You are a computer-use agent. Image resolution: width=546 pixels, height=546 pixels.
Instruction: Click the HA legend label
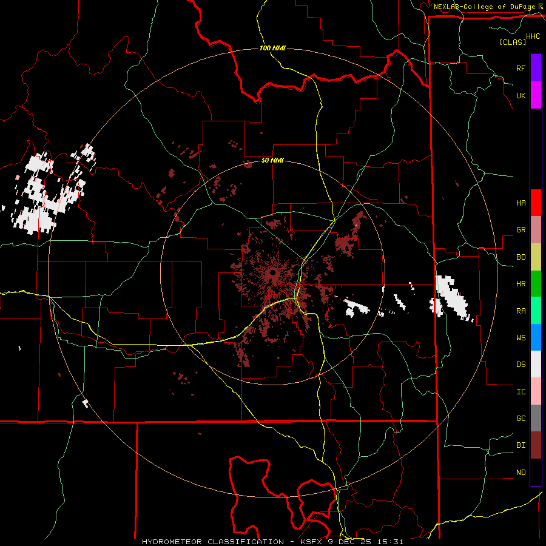(x=521, y=203)
